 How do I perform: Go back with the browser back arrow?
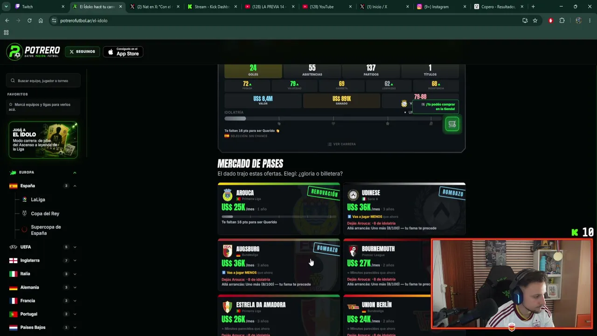pyautogui.click(x=7, y=21)
